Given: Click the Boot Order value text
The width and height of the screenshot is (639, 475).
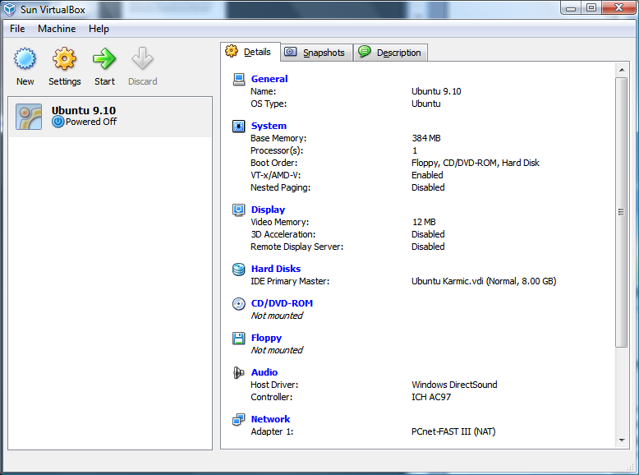Looking at the screenshot, I should click(x=476, y=163).
